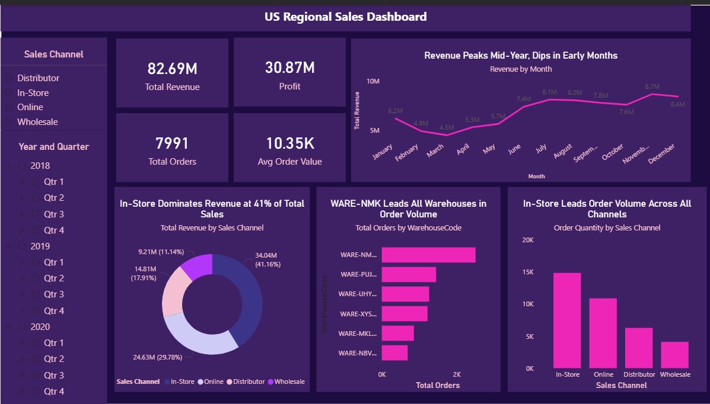Click the 14.81M (17.91%) donut label
710x404 pixels.
coord(145,273)
